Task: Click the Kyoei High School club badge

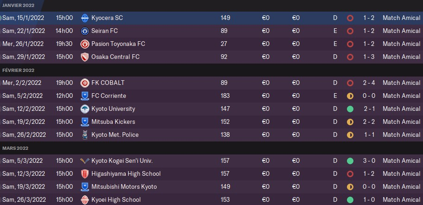Action: (x=84, y=200)
